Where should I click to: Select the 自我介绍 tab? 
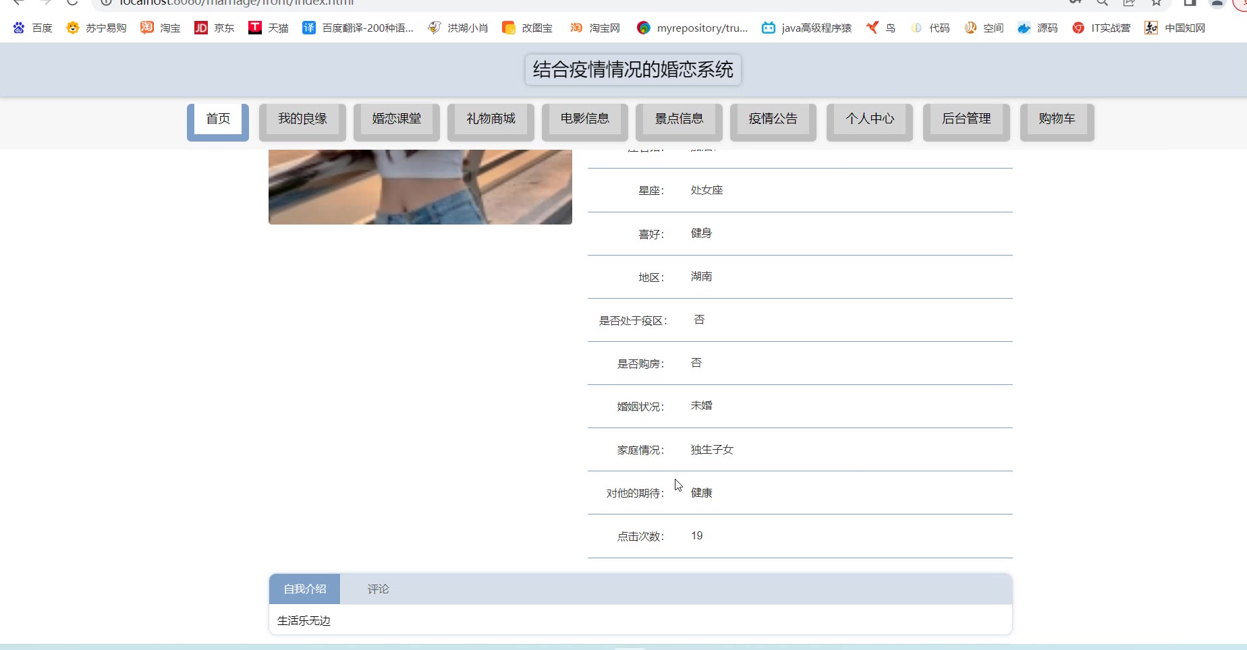305,589
